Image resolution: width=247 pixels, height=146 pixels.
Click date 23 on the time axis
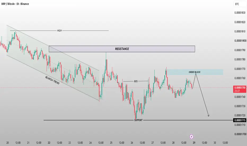tap(70, 143)
